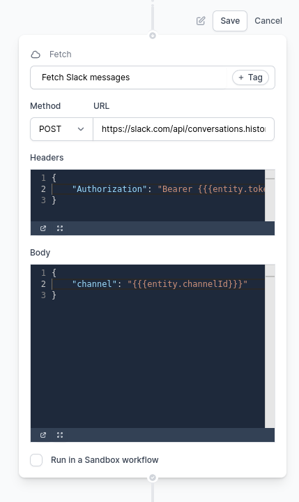Save the Fetch step
The image size is (299, 502).
click(x=230, y=21)
